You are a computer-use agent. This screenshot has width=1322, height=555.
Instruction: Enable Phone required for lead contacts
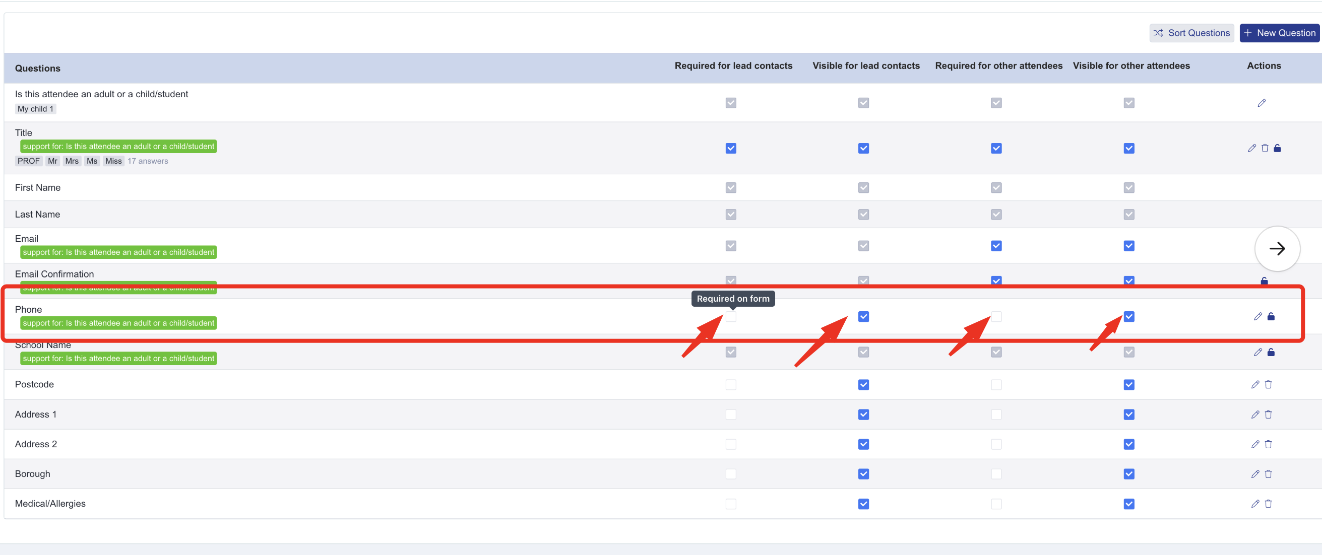point(731,316)
